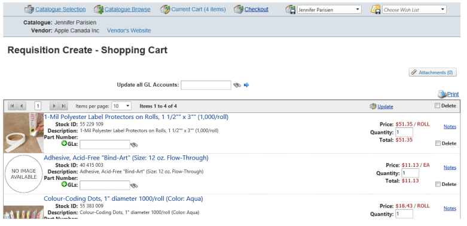Image resolution: width=467 pixels, height=226 pixels.
Task: Click the Attachments (0) button
Action: 432,72
